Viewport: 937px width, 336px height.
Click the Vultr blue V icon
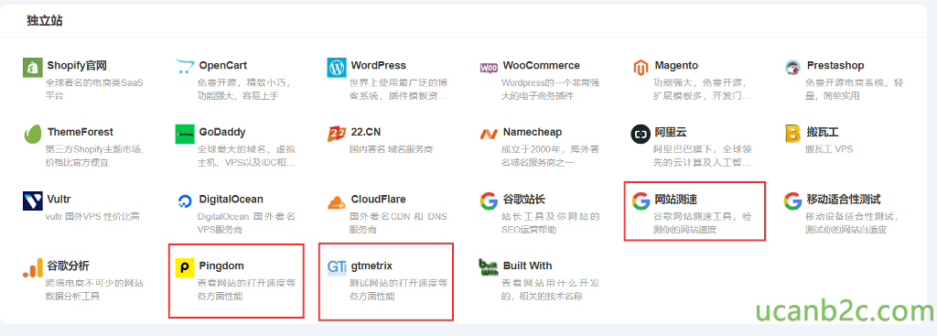pos(32,201)
